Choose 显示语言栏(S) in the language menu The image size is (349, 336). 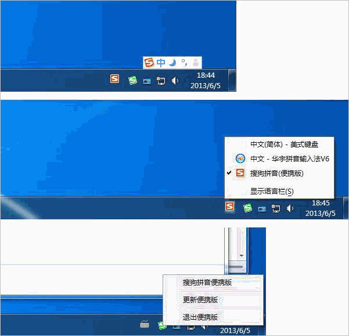[279, 192]
